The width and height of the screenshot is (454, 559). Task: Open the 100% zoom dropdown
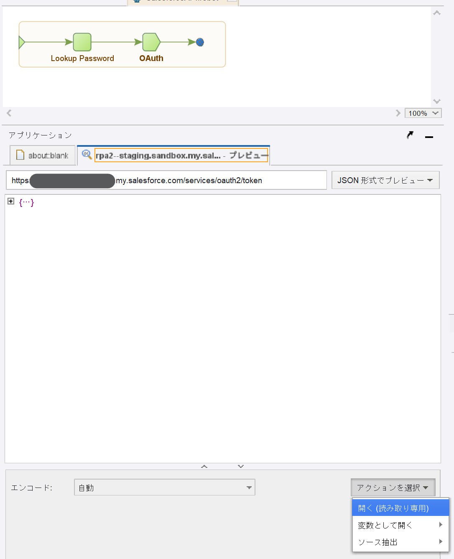[x=423, y=113]
